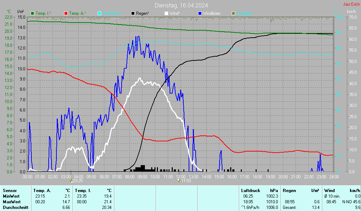Click the 'Sensor' table header
This screenshot has width=361, height=211.
point(10,191)
